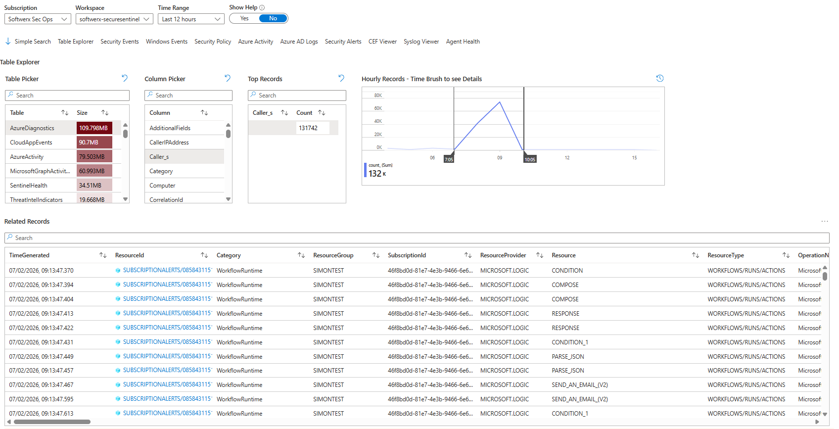The height and width of the screenshot is (429, 839).
Task: Select the CloudAppEvents table row
Action: (31, 143)
